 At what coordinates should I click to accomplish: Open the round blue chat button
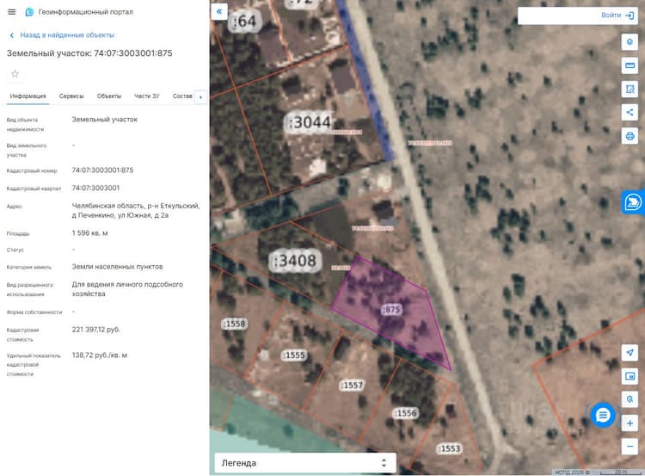tap(603, 415)
